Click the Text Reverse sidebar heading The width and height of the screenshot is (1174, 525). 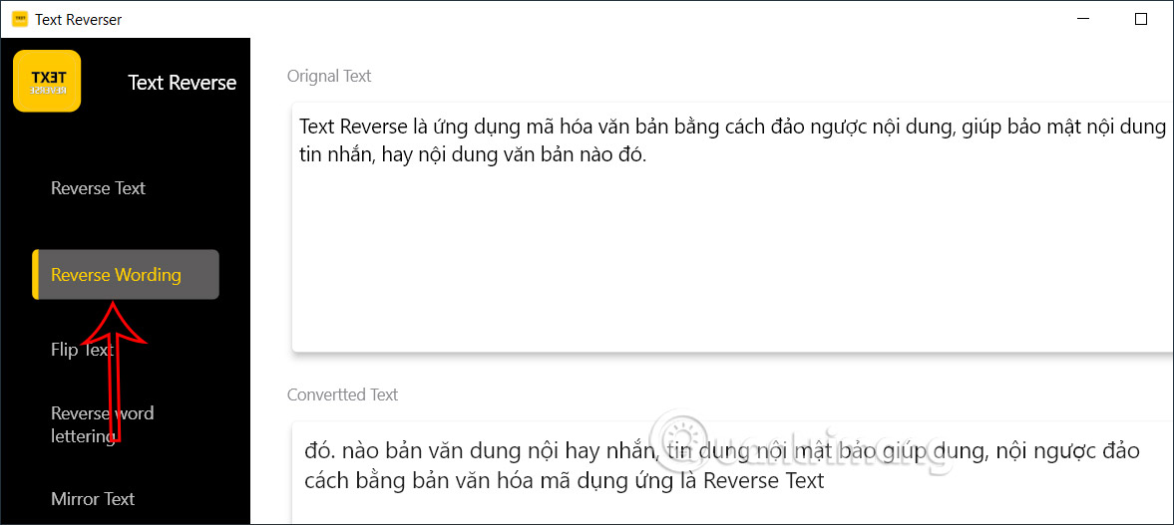pos(182,83)
